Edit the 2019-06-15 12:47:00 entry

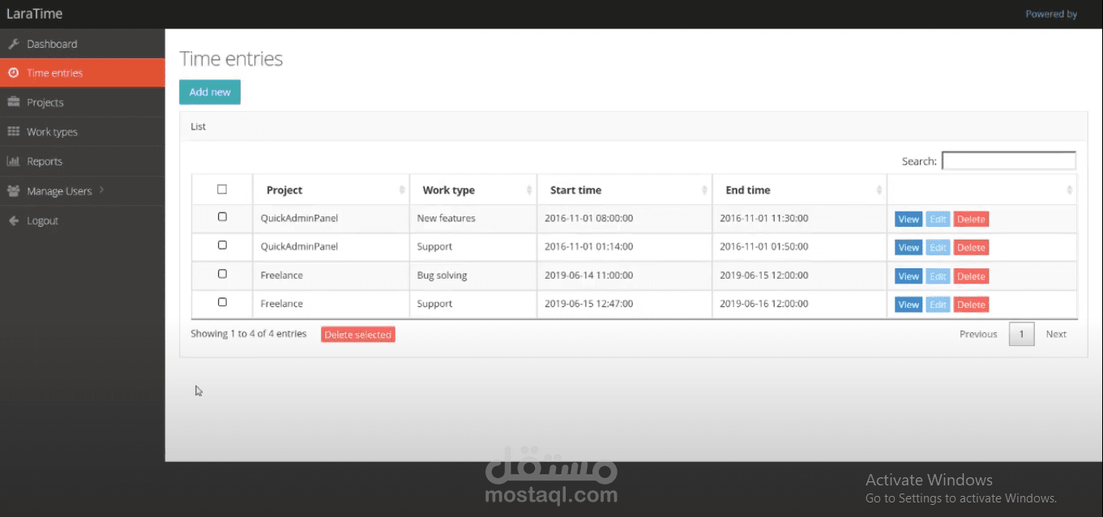938,305
